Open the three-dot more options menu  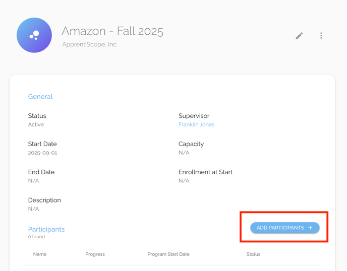point(321,36)
